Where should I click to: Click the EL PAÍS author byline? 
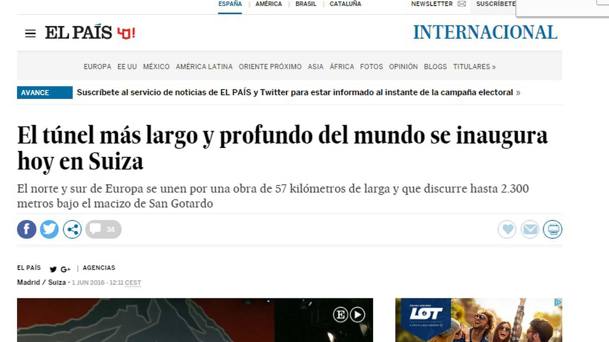29,268
